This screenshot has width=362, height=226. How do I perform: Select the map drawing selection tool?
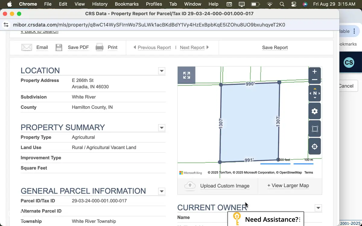(315, 129)
